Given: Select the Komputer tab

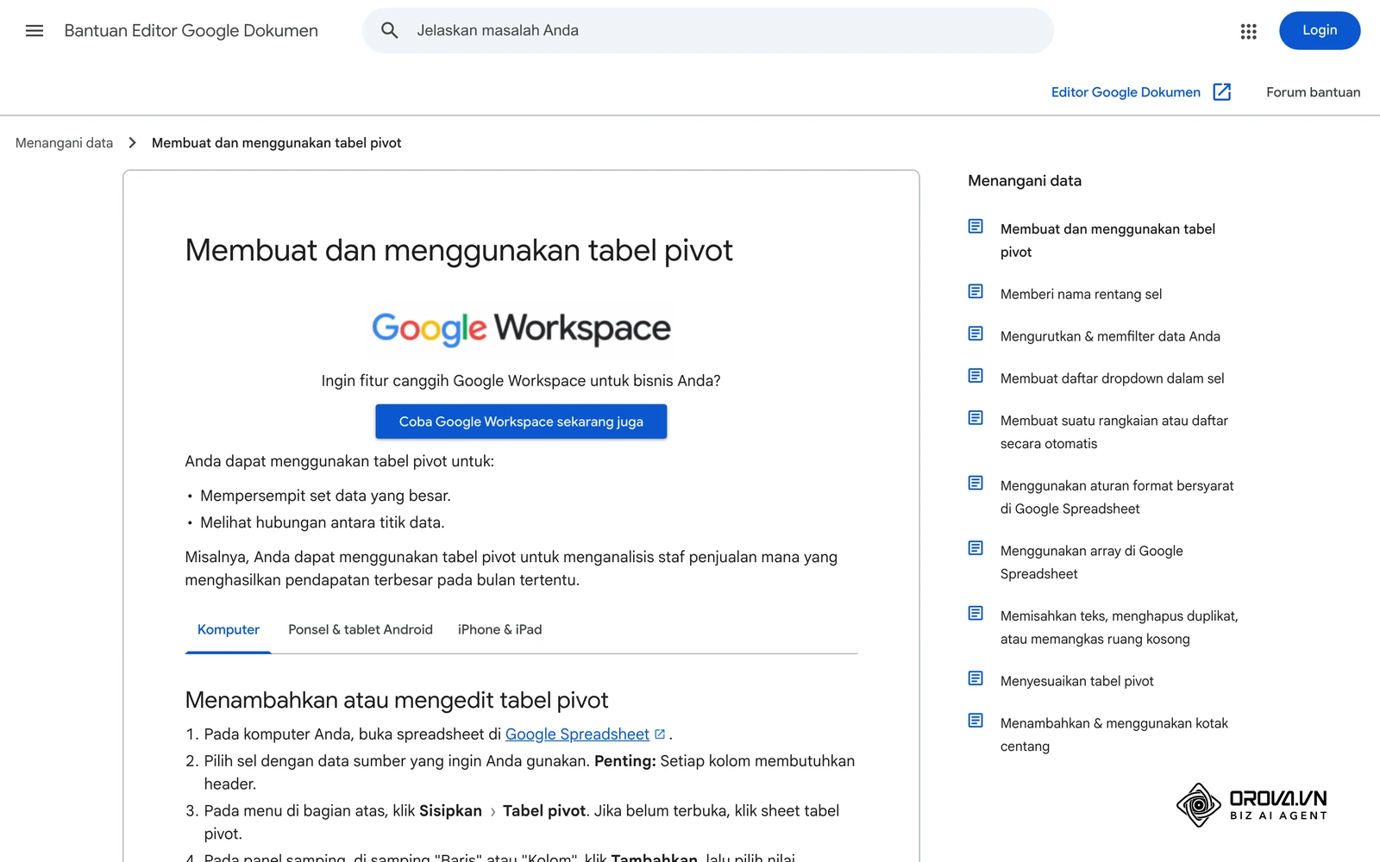Looking at the screenshot, I should pyautogui.click(x=229, y=630).
